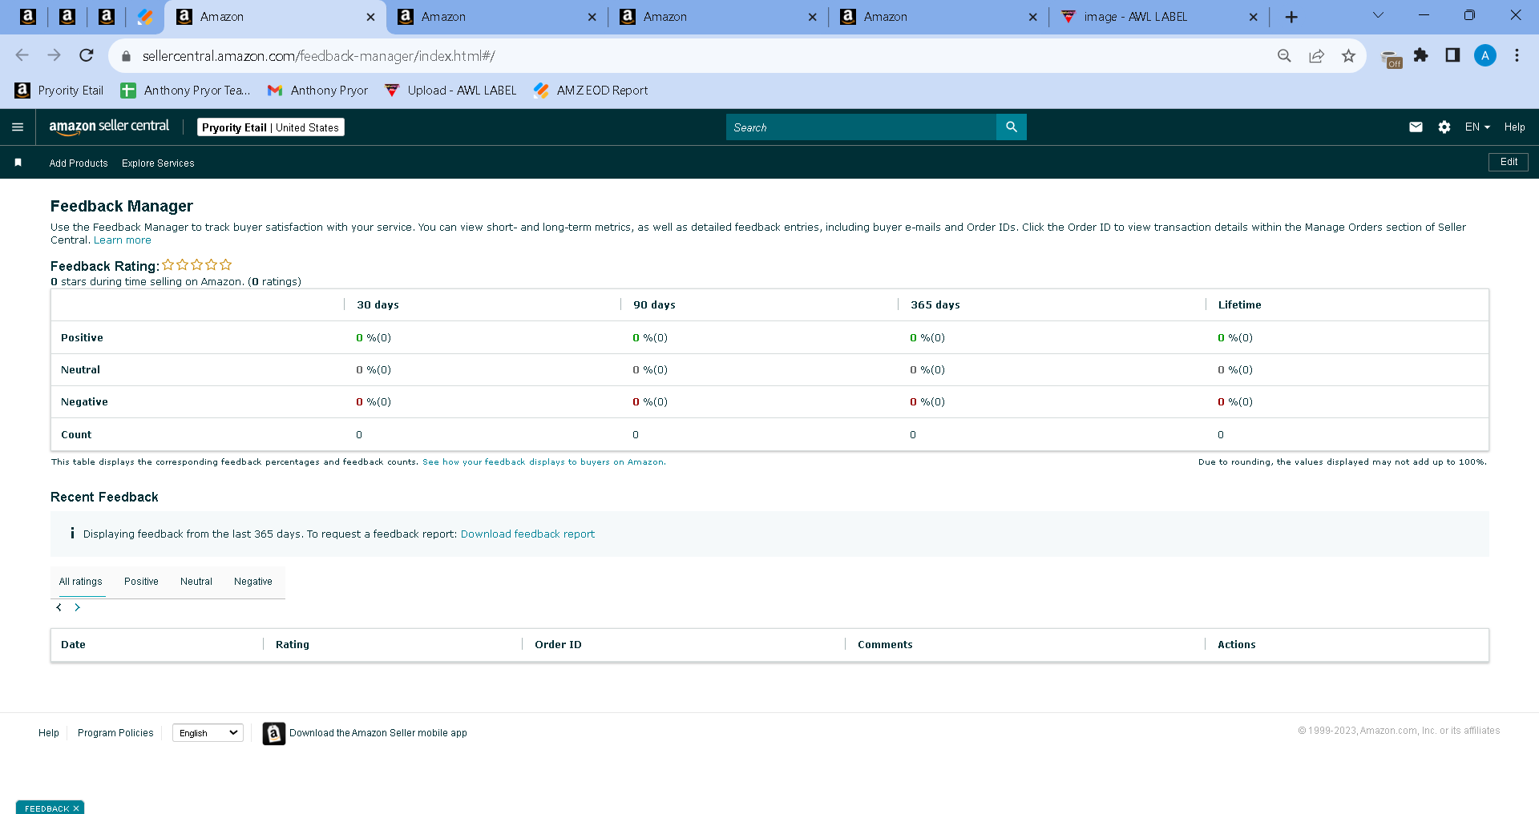Screen dimensions: 1539x814
Task: Open Program Policies footer link
Action: (x=115, y=733)
